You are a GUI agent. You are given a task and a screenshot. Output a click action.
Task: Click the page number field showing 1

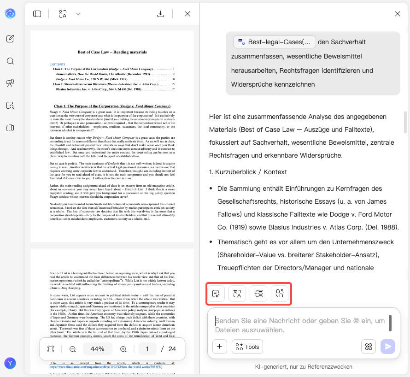click(147, 349)
